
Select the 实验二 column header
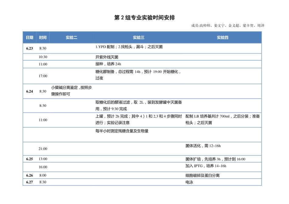tap(71, 37)
